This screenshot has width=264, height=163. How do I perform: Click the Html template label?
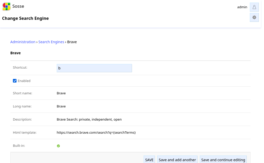click(24, 132)
